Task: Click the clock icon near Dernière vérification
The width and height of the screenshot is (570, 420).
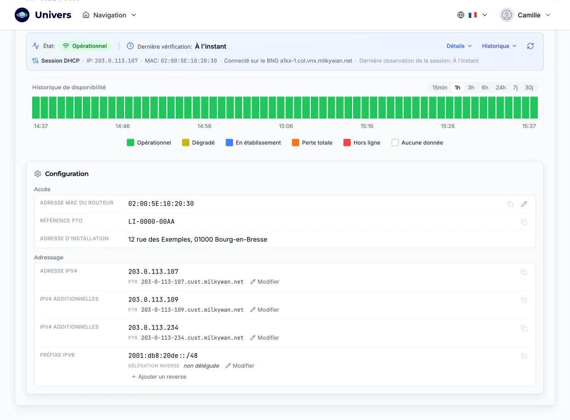Action: [x=130, y=46]
